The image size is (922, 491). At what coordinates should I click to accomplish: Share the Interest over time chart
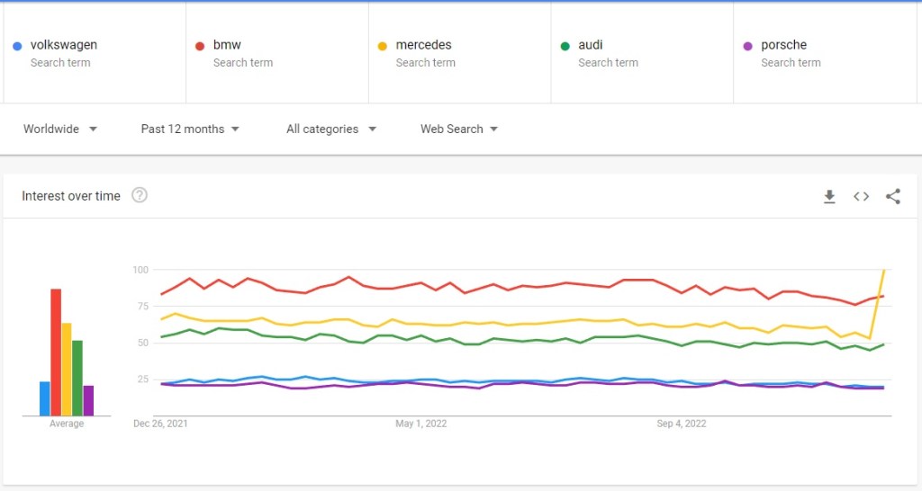coord(892,197)
